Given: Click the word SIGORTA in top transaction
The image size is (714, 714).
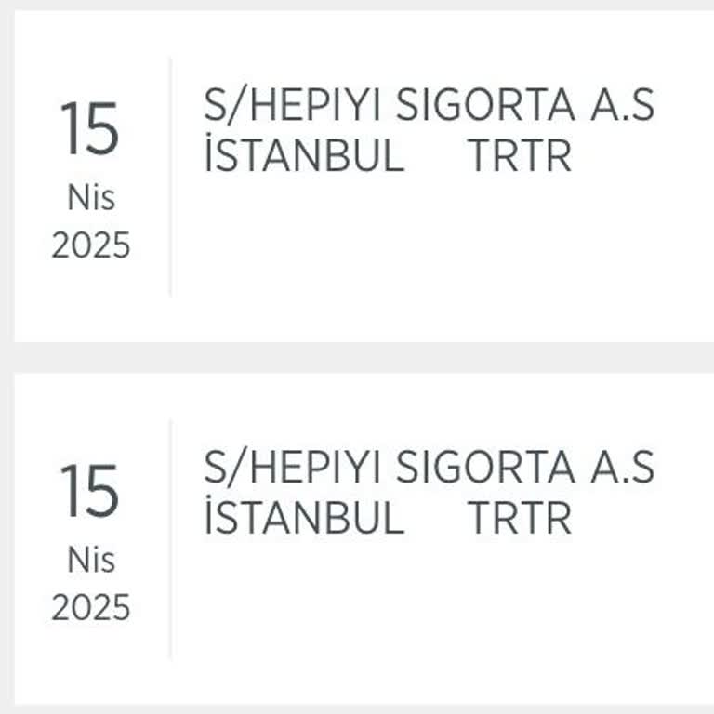Looking at the screenshot, I should pyautogui.click(x=485, y=107).
